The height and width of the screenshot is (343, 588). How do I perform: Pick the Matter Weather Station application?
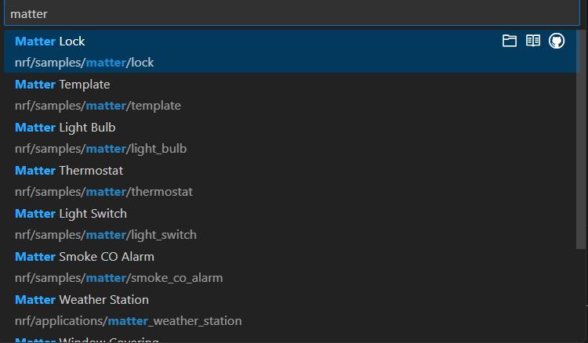click(82, 300)
